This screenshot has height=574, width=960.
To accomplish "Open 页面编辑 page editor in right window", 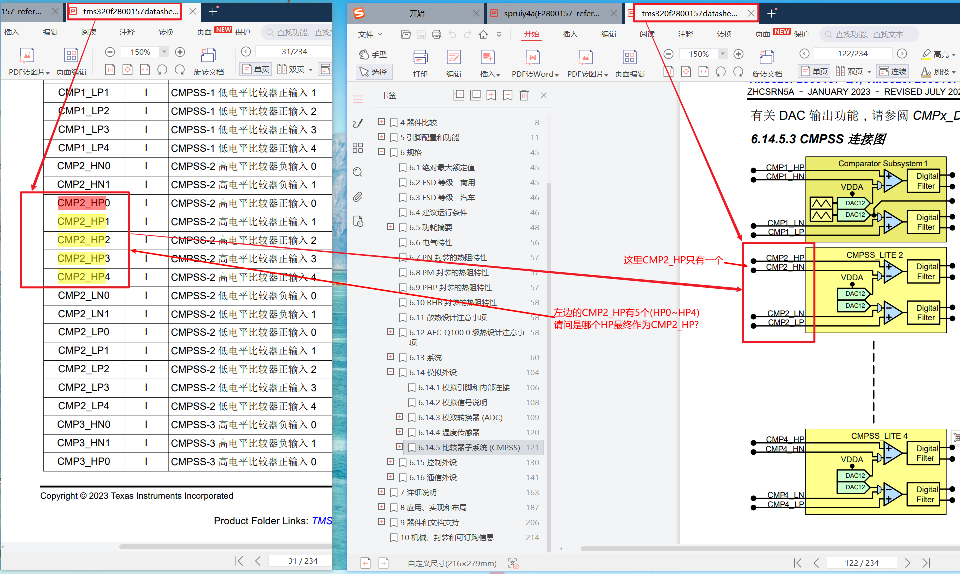I will point(629,63).
